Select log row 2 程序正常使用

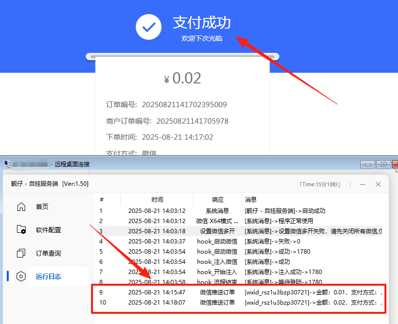click(240, 221)
